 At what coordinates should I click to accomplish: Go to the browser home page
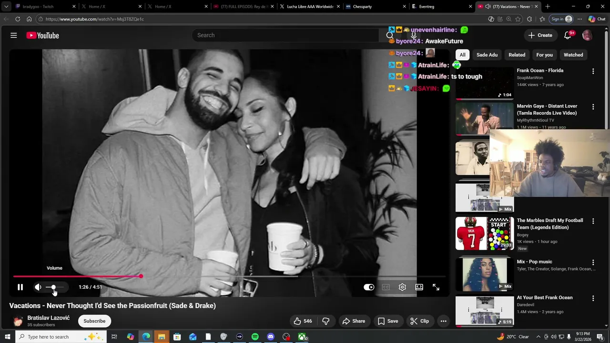29,19
